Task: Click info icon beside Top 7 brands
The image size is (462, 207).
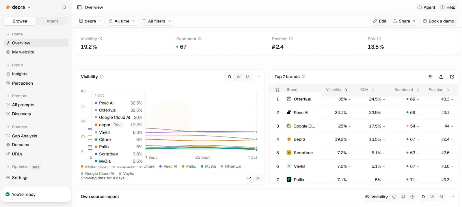Action: (x=303, y=77)
